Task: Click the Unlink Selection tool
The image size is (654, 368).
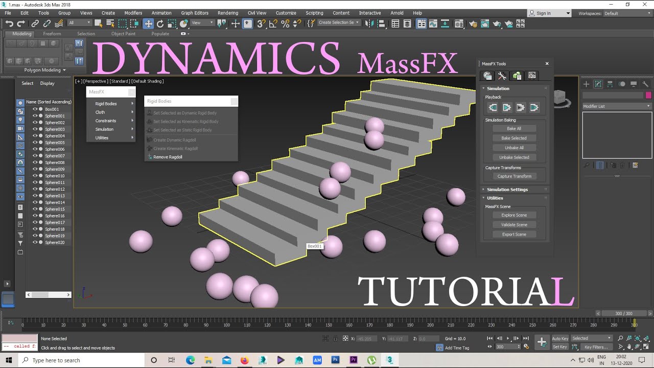Action: pyautogui.click(x=47, y=24)
